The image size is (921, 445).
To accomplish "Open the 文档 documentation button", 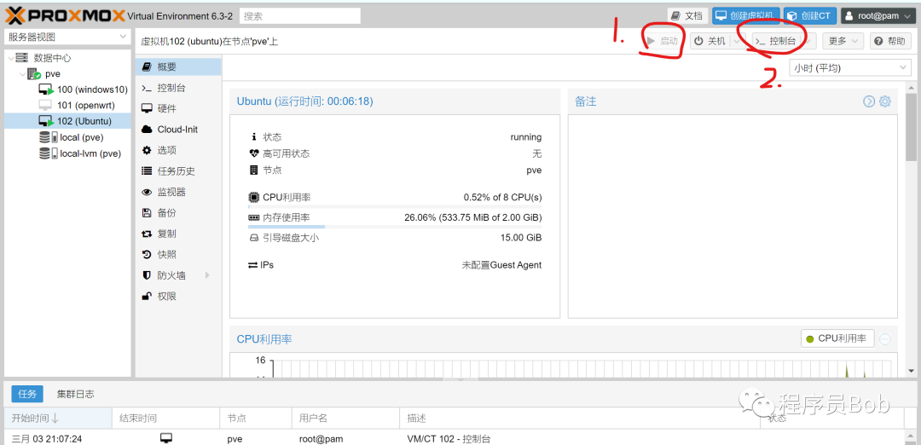I will (688, 16).
